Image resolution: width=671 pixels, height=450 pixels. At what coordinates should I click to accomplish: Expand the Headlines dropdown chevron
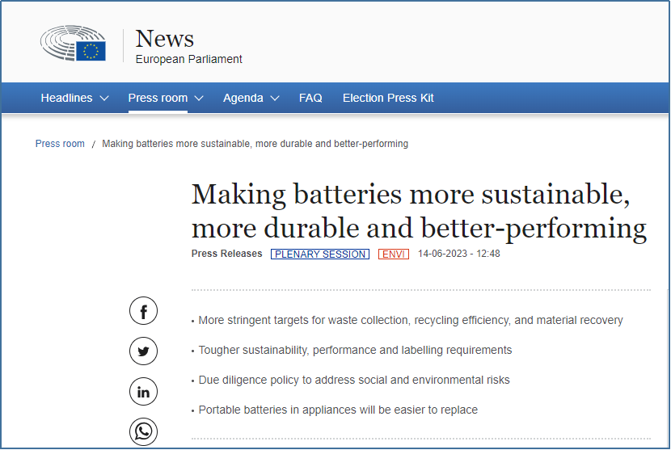(104, 99)
